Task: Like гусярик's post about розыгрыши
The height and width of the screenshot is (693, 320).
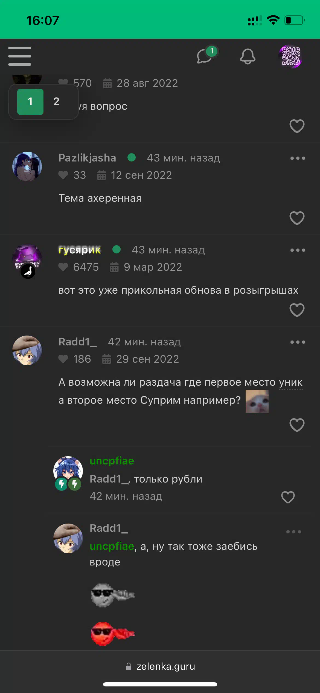Action: pyautogui.click(x=297, y=310)
